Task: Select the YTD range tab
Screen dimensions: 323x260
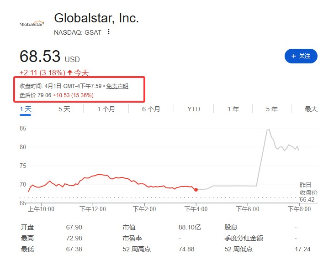Action: [x=194, y=109]
